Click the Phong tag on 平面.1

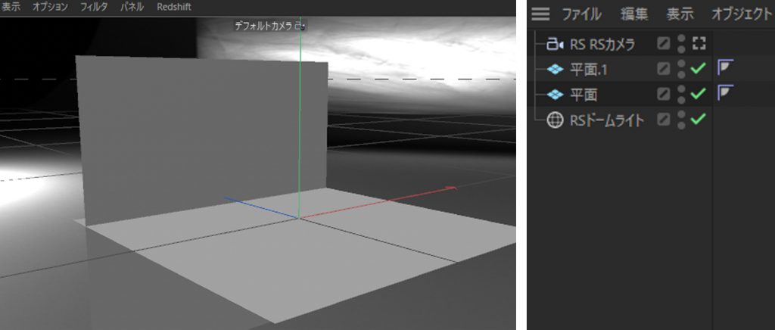[725, 67]
